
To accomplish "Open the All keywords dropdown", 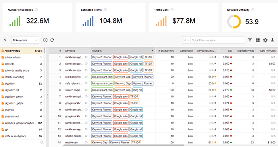I will coord(25,40).
